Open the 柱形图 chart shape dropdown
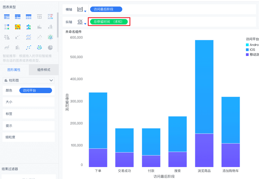 [29, 80]
